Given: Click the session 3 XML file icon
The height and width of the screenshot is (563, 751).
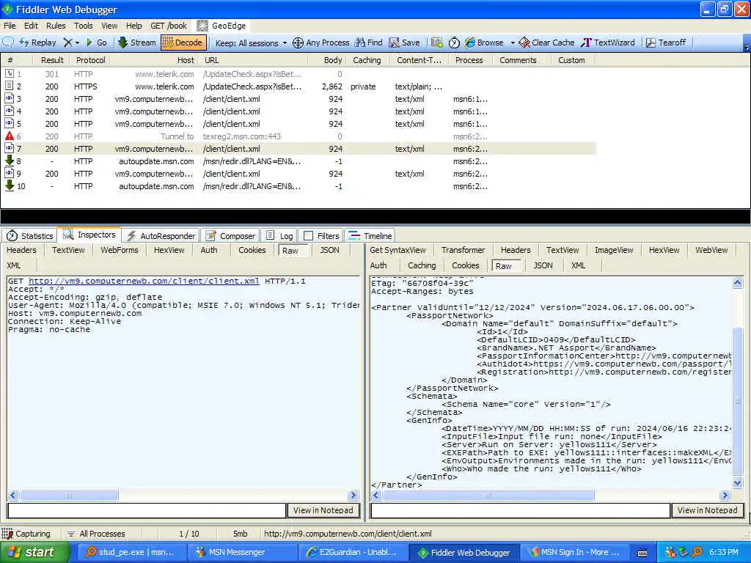Looking at the screenshot, I should 9,99.
